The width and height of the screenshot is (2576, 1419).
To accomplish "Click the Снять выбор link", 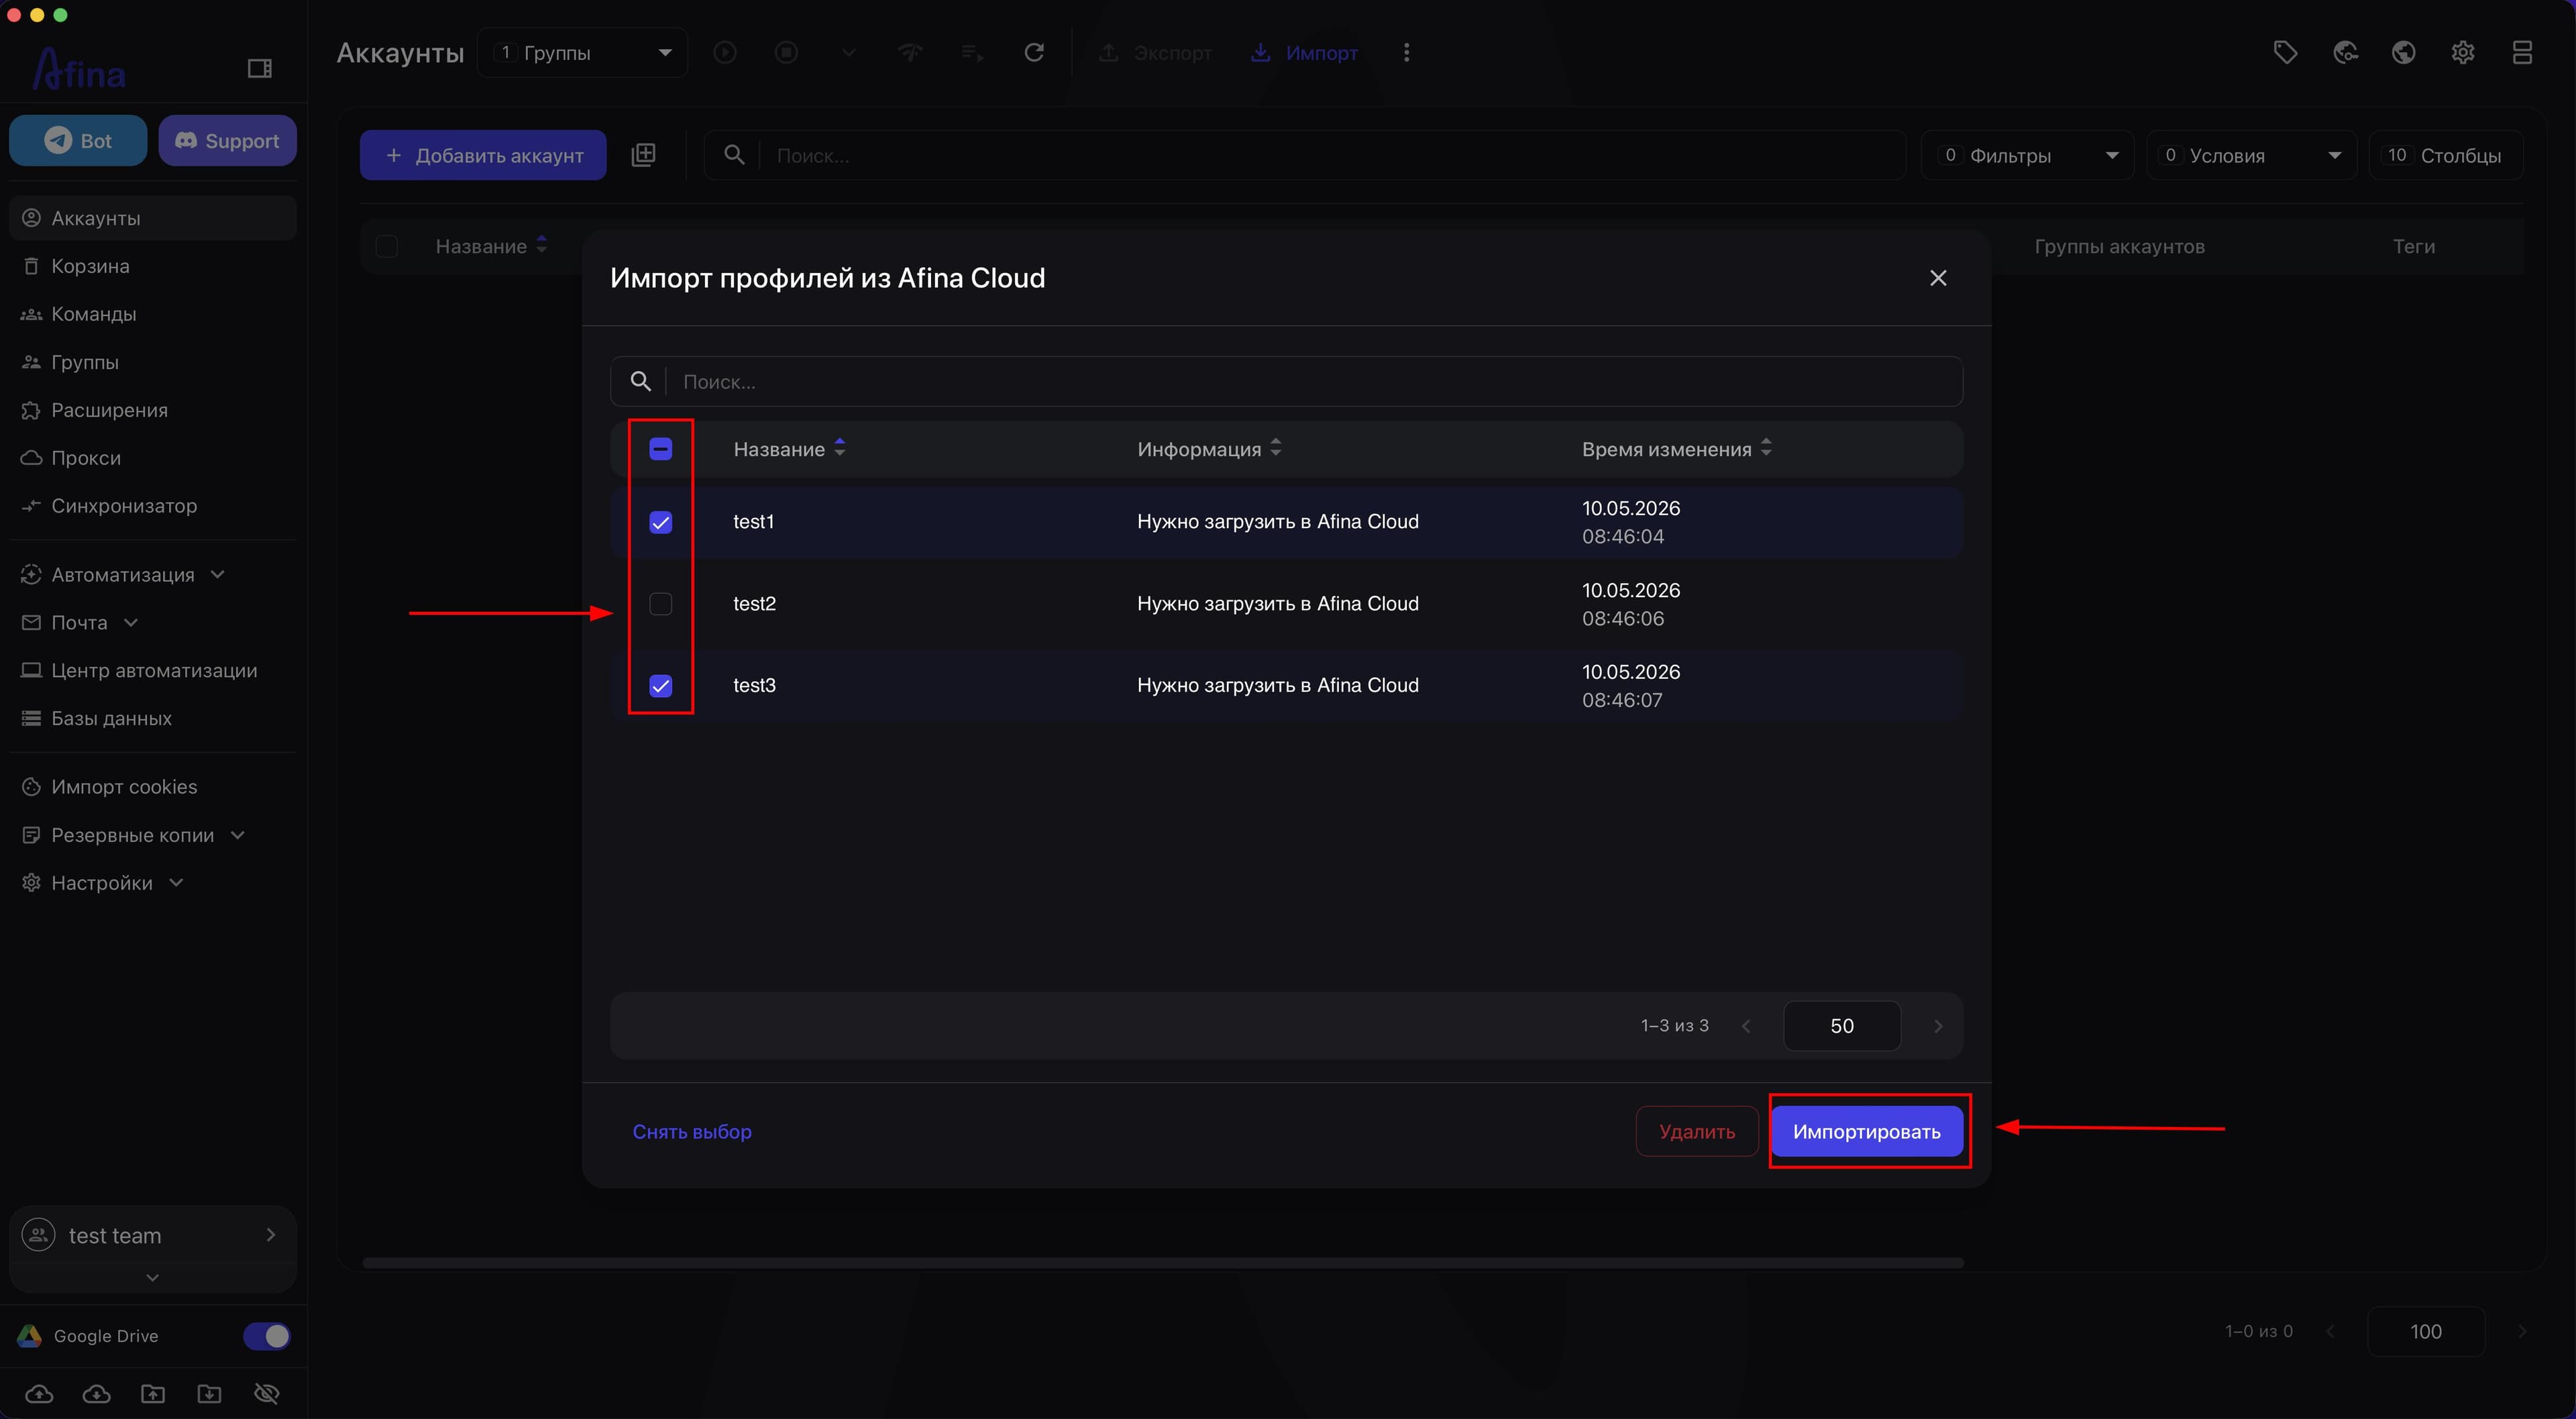I will [x=692, y=1131].
